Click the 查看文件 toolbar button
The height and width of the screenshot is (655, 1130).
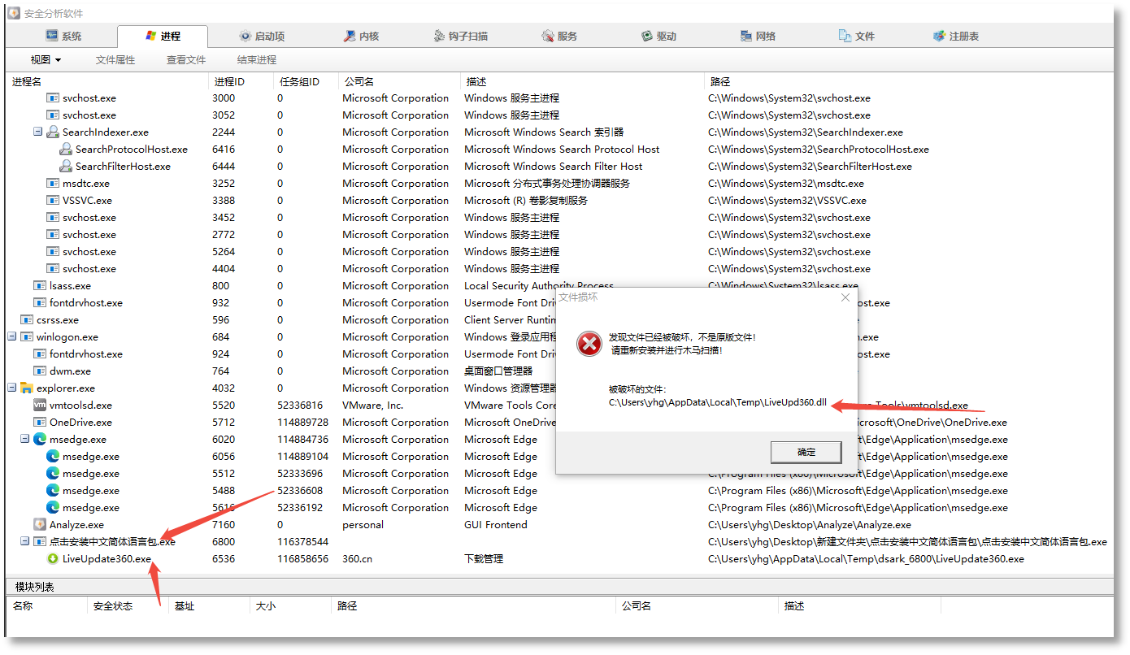186,59
